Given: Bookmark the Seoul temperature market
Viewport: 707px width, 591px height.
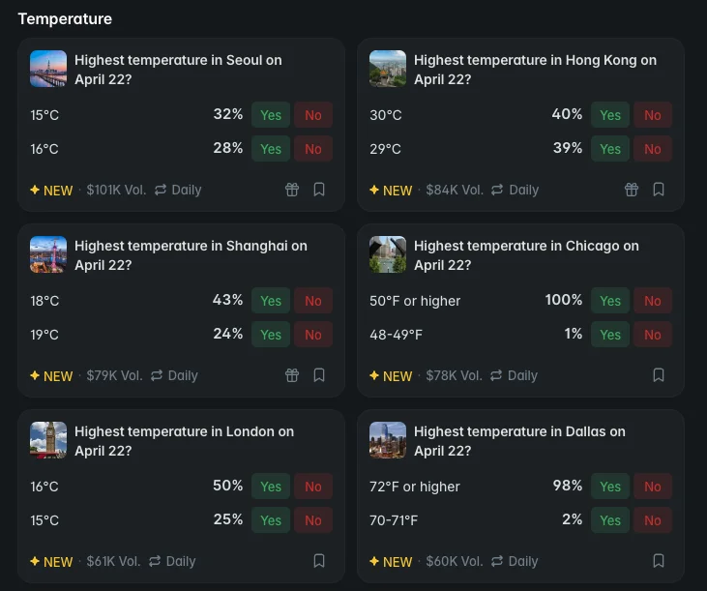Looking at the screenshot, I should click(319, 190).
